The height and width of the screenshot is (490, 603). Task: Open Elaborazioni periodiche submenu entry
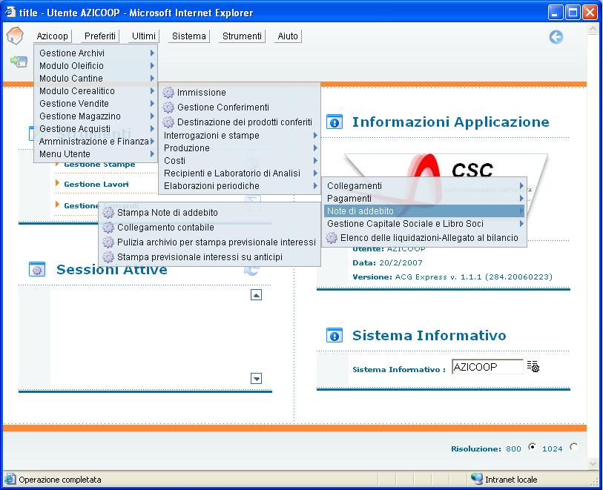pos(240,186)
